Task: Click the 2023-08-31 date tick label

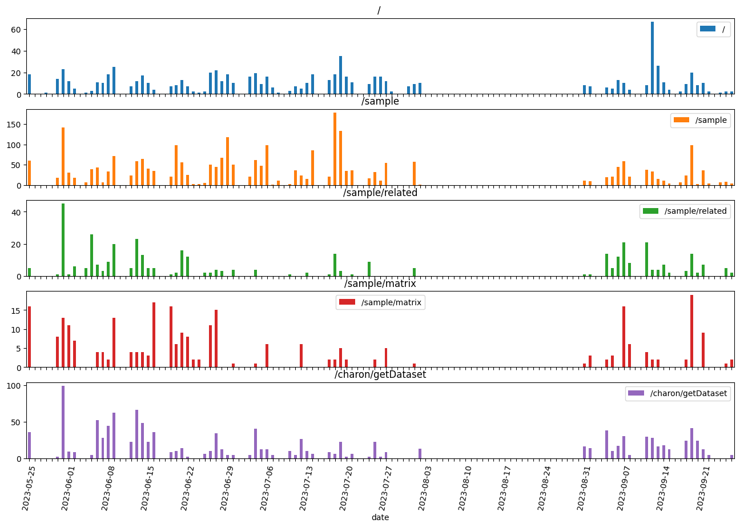Action: [x=585, y=488]
